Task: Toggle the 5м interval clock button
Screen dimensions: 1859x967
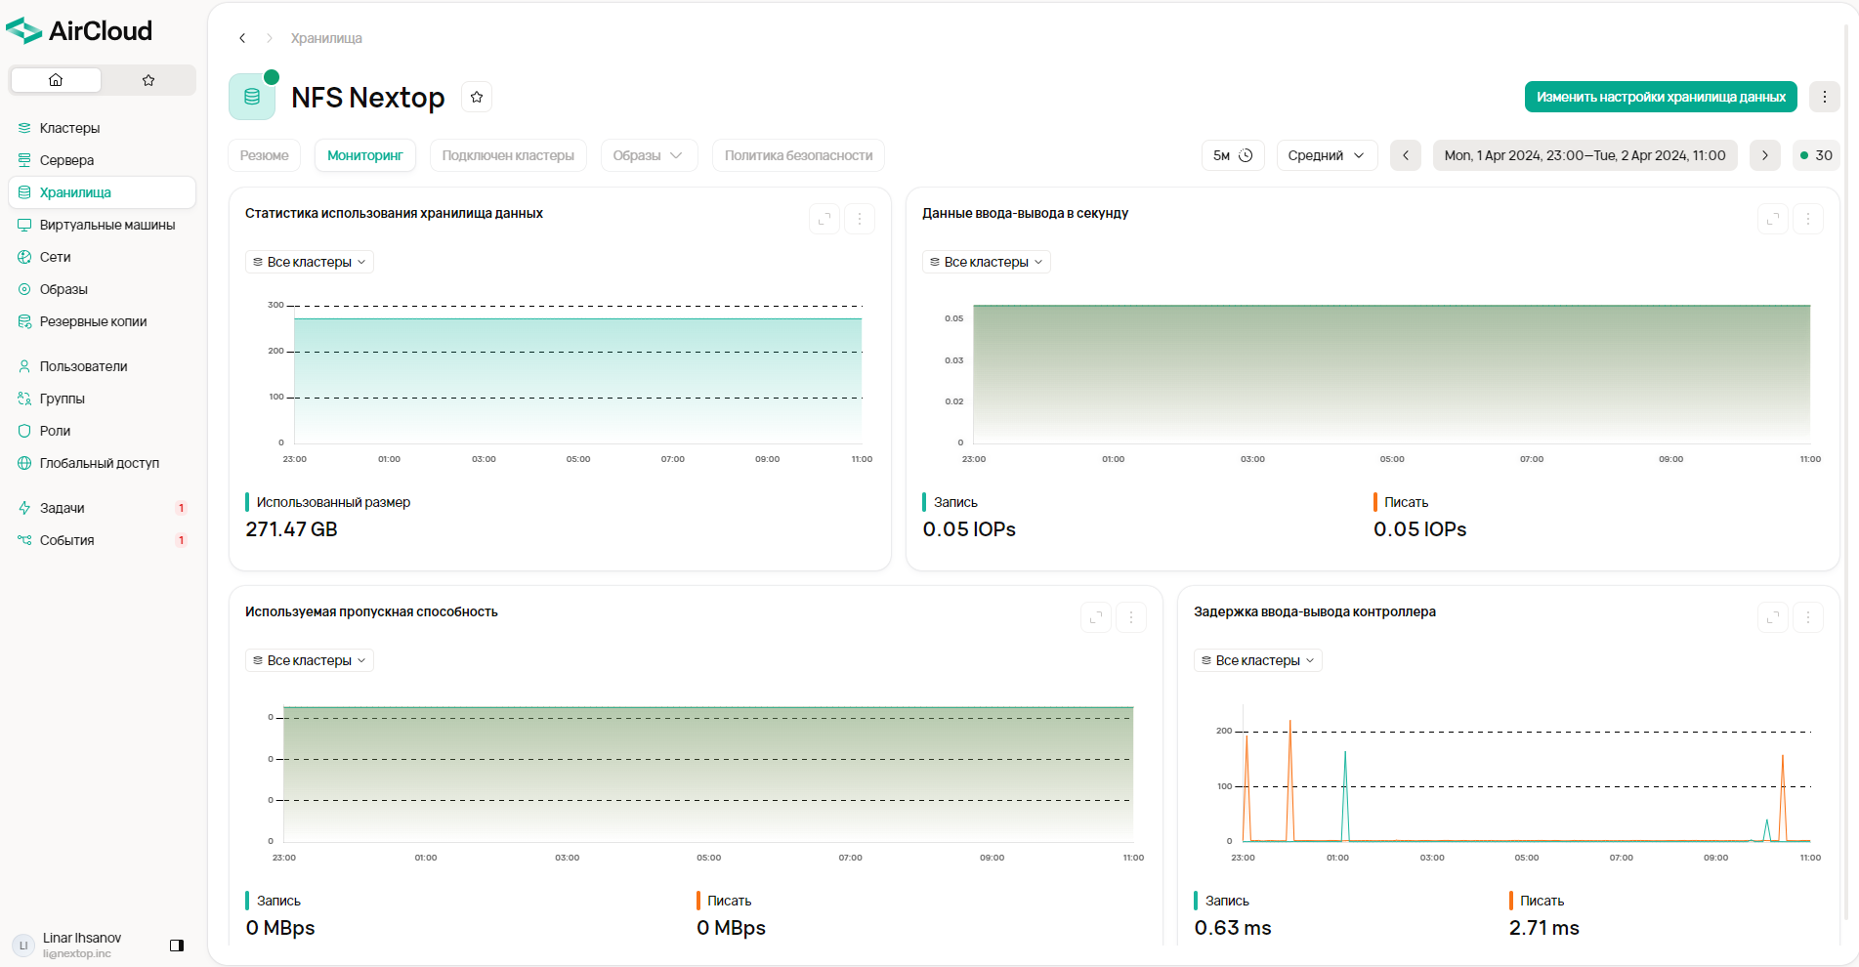Action: point(1232,155)
